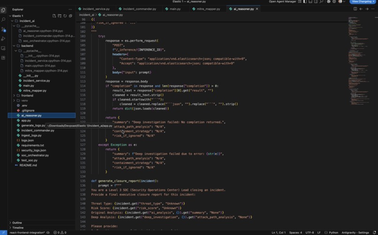Viewport: 378px width, 235px height.
Task: Collapse the backend folder
Action: point(42,46)
